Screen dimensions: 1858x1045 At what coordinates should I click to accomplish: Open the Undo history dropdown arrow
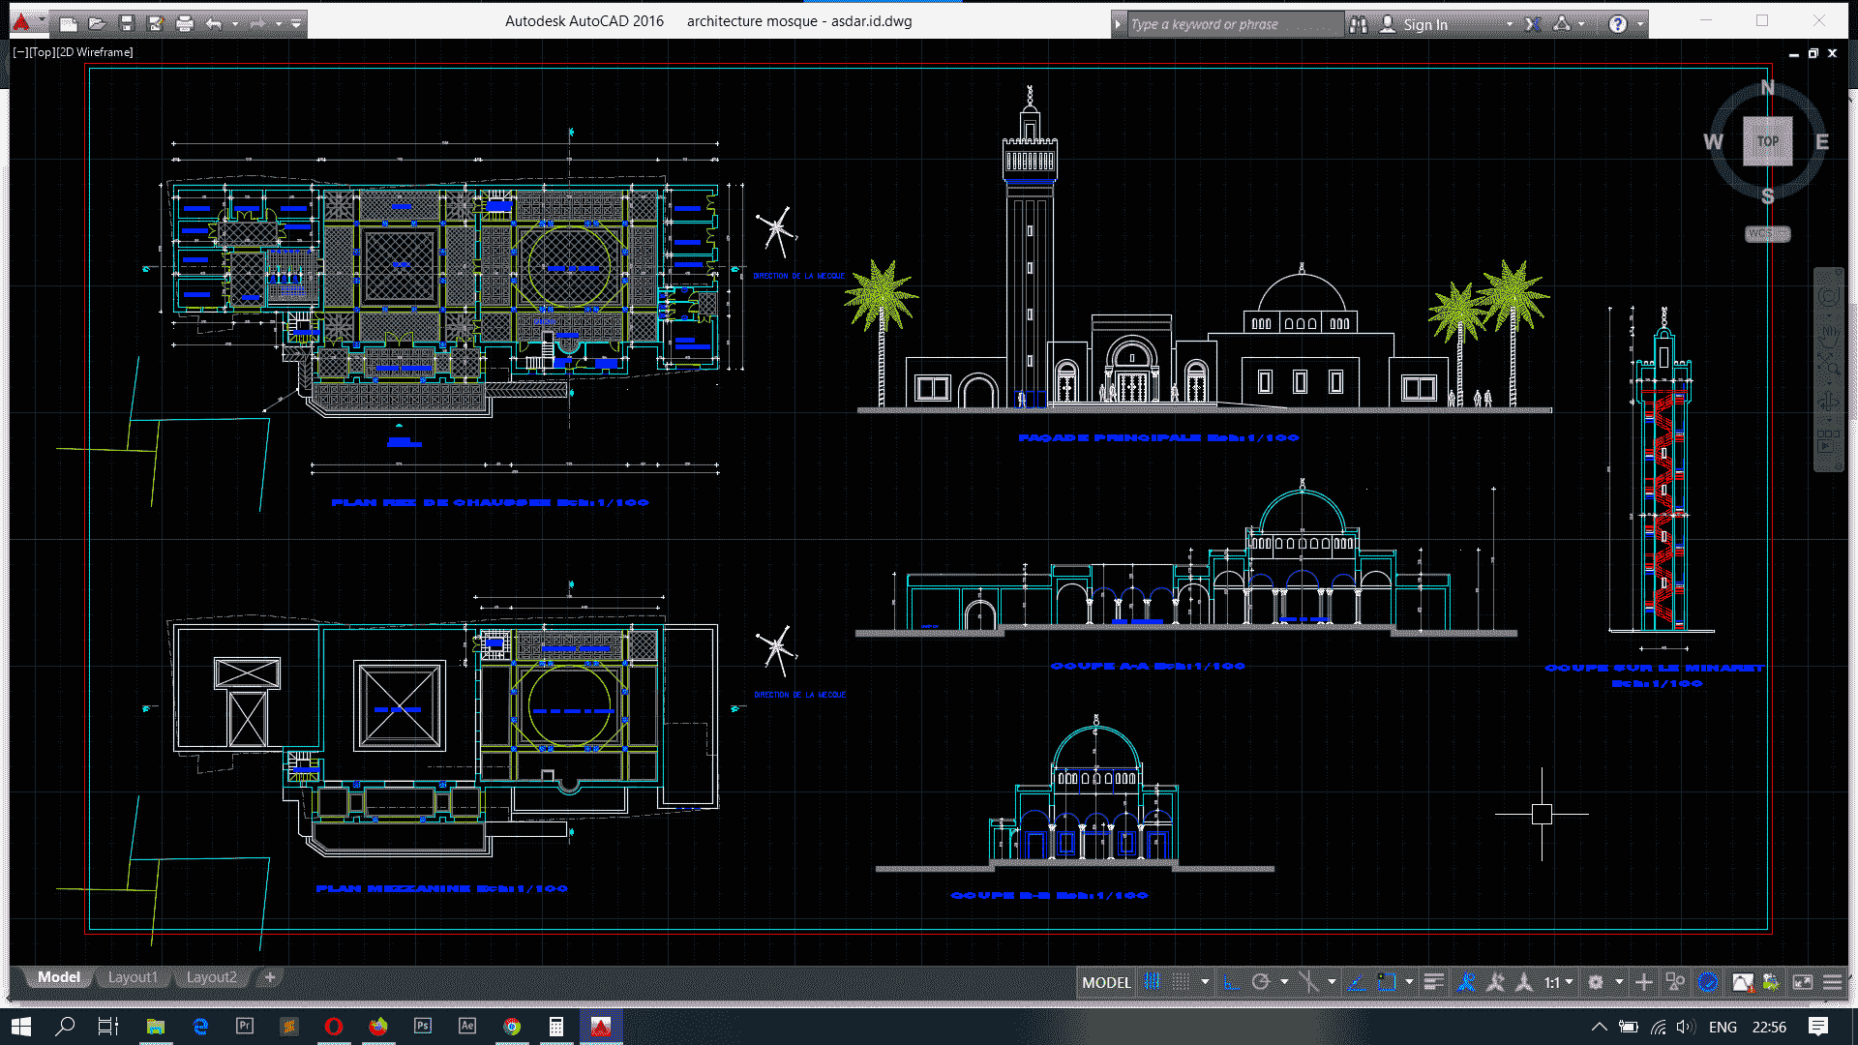[235, 23]
